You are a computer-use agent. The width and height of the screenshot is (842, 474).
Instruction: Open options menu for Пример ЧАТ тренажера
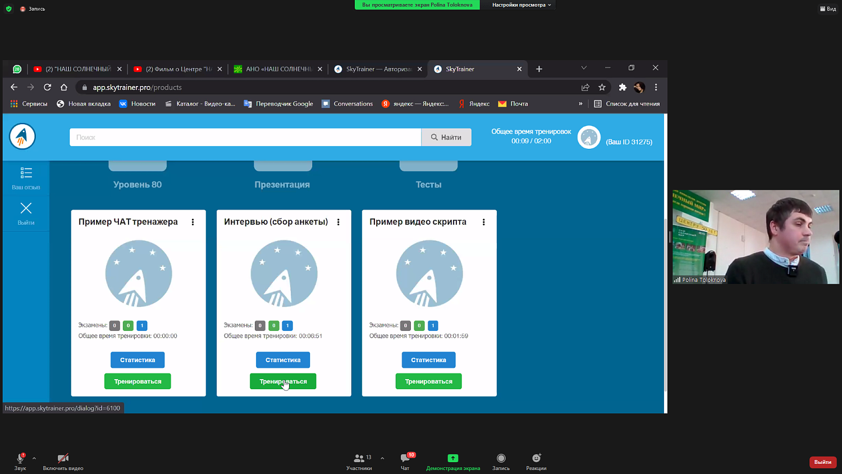coord(193,222)
